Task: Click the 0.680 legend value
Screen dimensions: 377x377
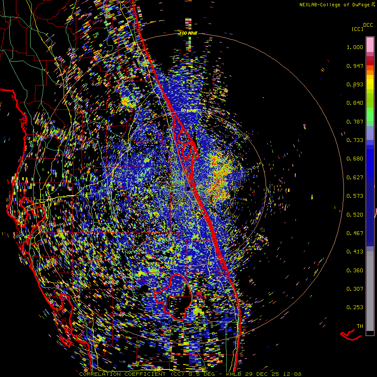Action: tap(355, 159)
